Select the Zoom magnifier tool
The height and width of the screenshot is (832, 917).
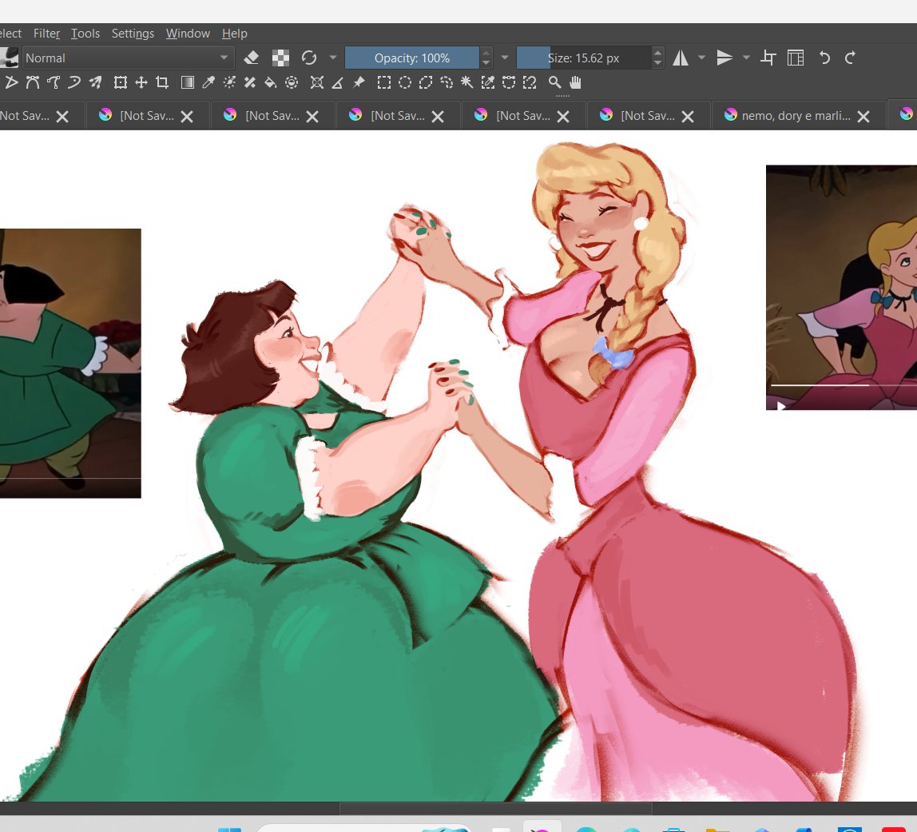pos(554,82)
